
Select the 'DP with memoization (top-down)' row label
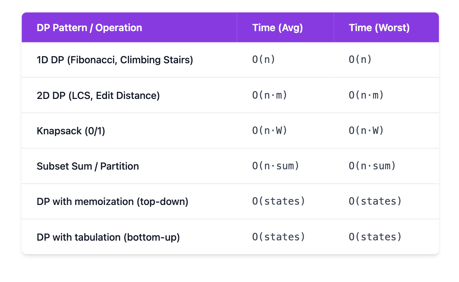click(112, 201)
